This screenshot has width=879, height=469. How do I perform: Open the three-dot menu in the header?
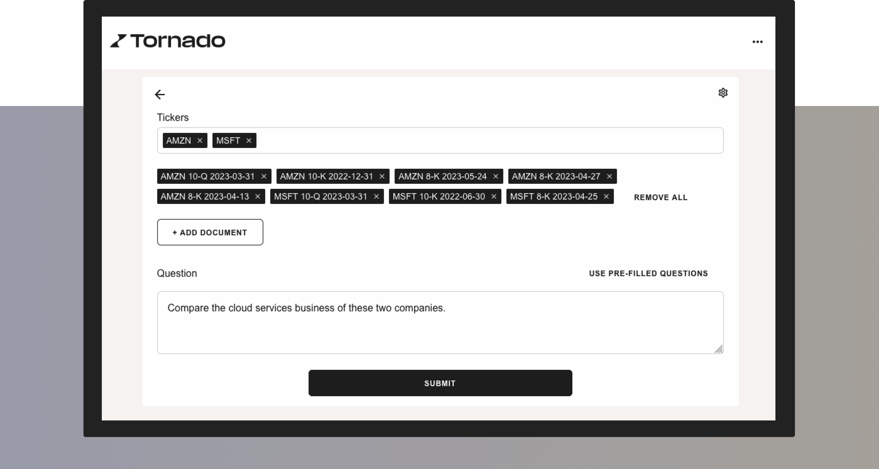point(757,42)
